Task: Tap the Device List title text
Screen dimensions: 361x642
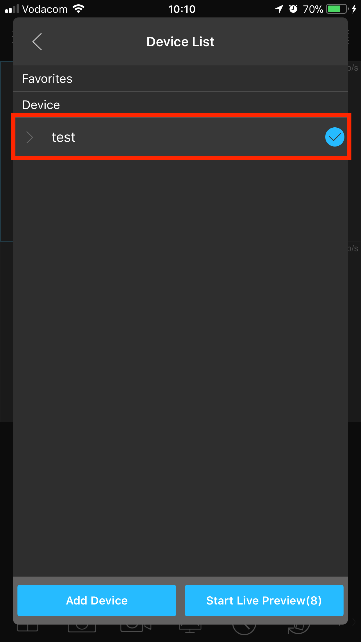Action: (x=180, y=42)
